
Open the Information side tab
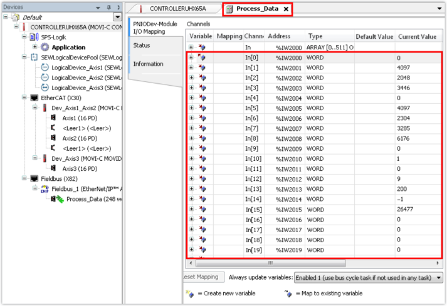[148, 64]
